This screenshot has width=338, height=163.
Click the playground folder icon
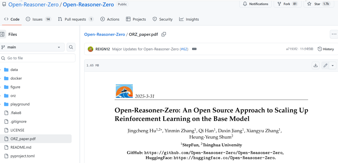[6, 104]
